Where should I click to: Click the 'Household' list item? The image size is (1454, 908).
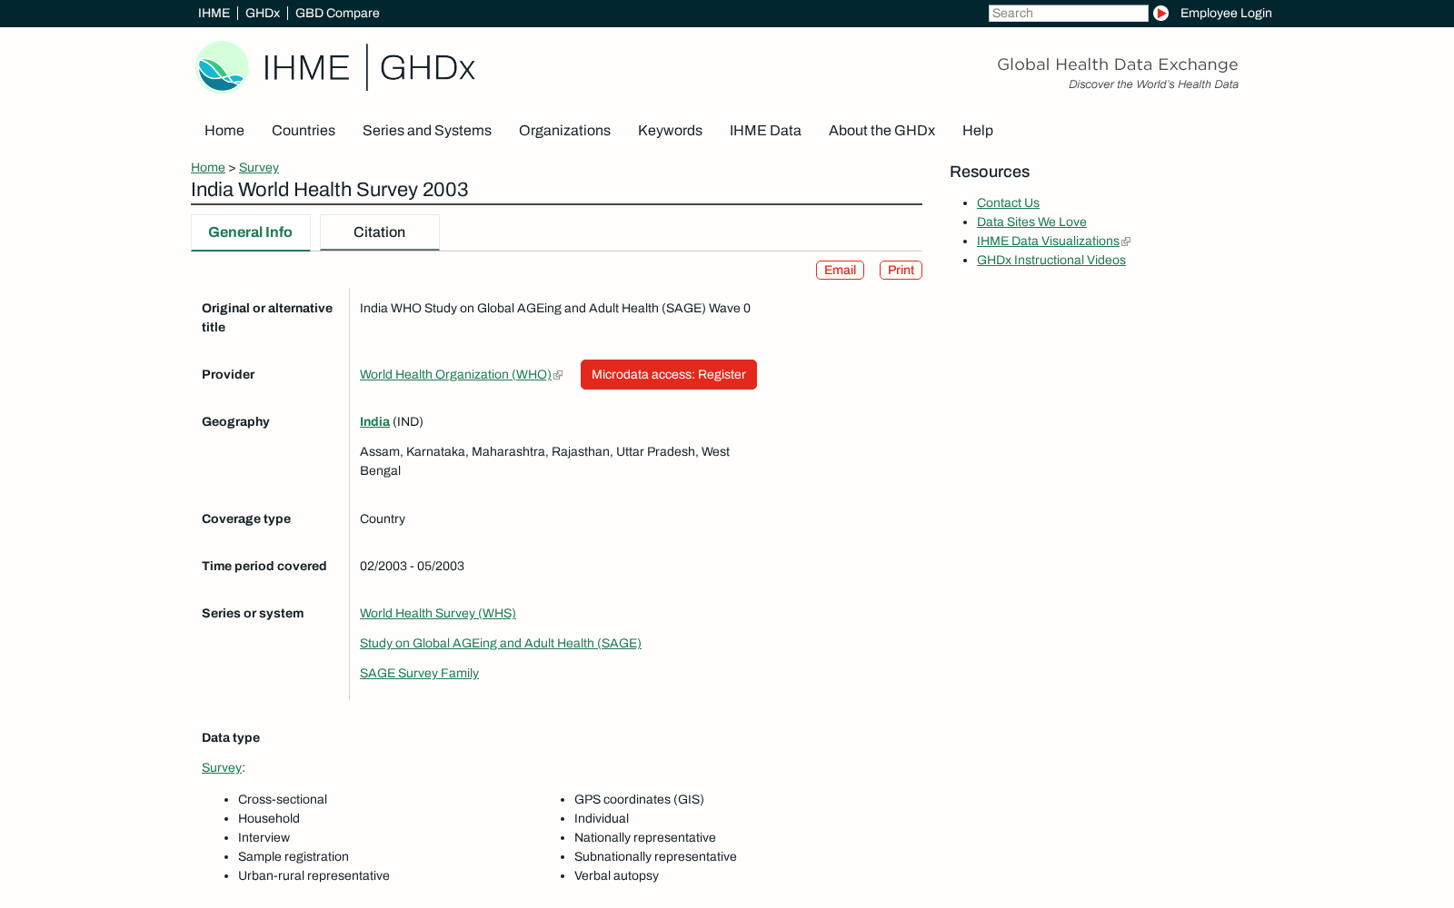[x=269, y=818]
